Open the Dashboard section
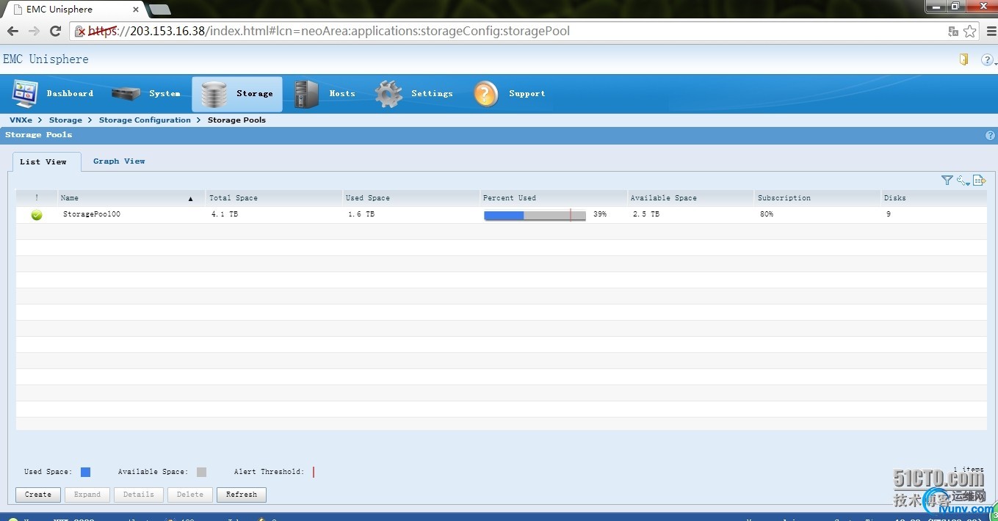The image size is (998, 521). click(53, 94)
